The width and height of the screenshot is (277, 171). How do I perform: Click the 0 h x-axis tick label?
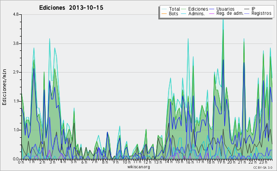21,162
